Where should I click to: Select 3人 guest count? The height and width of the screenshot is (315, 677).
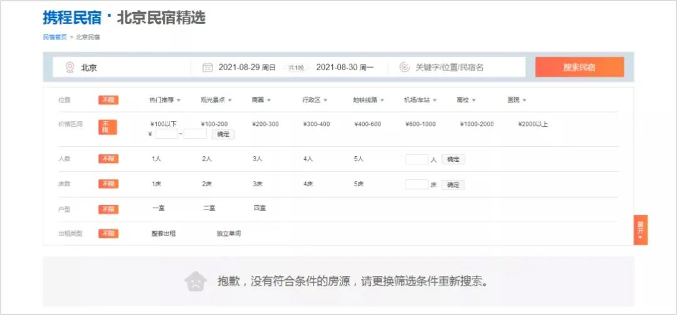click(x=258, y=159)
